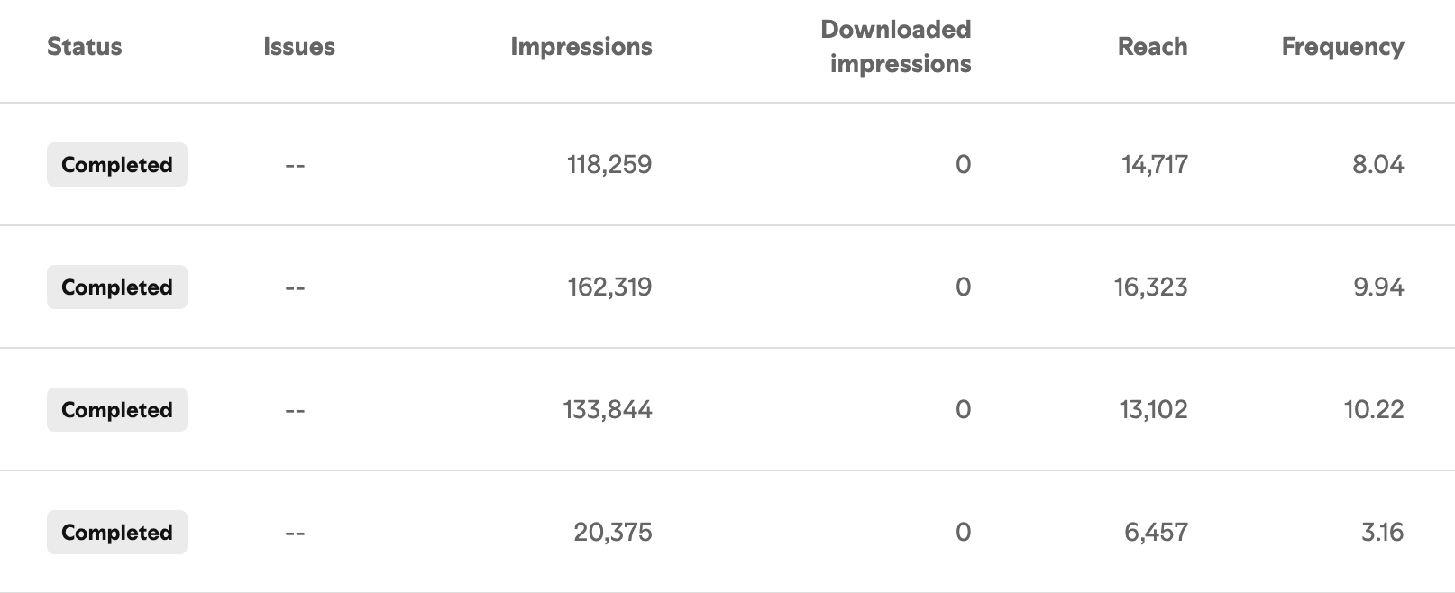Sort by the Impressions column header
The image size is (1455, 593).
tap(581, 47)
